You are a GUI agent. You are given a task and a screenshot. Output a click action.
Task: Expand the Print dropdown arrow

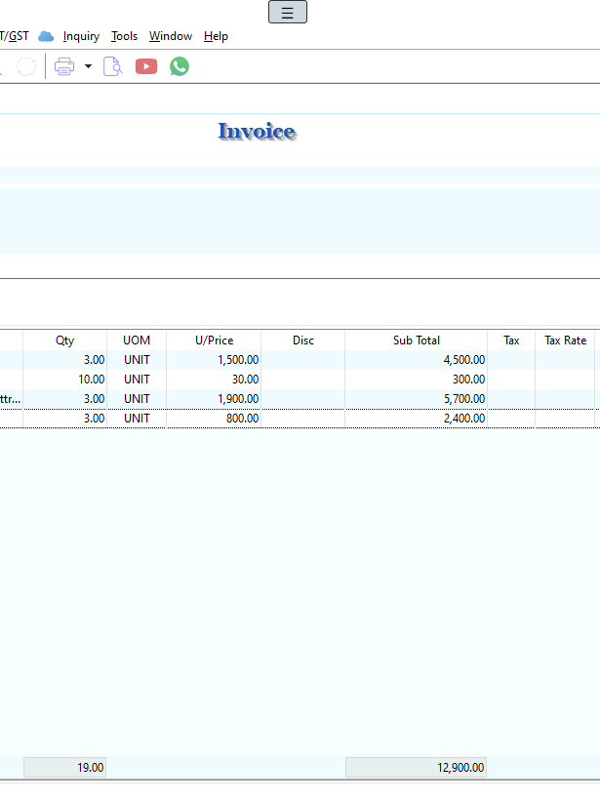88,66
